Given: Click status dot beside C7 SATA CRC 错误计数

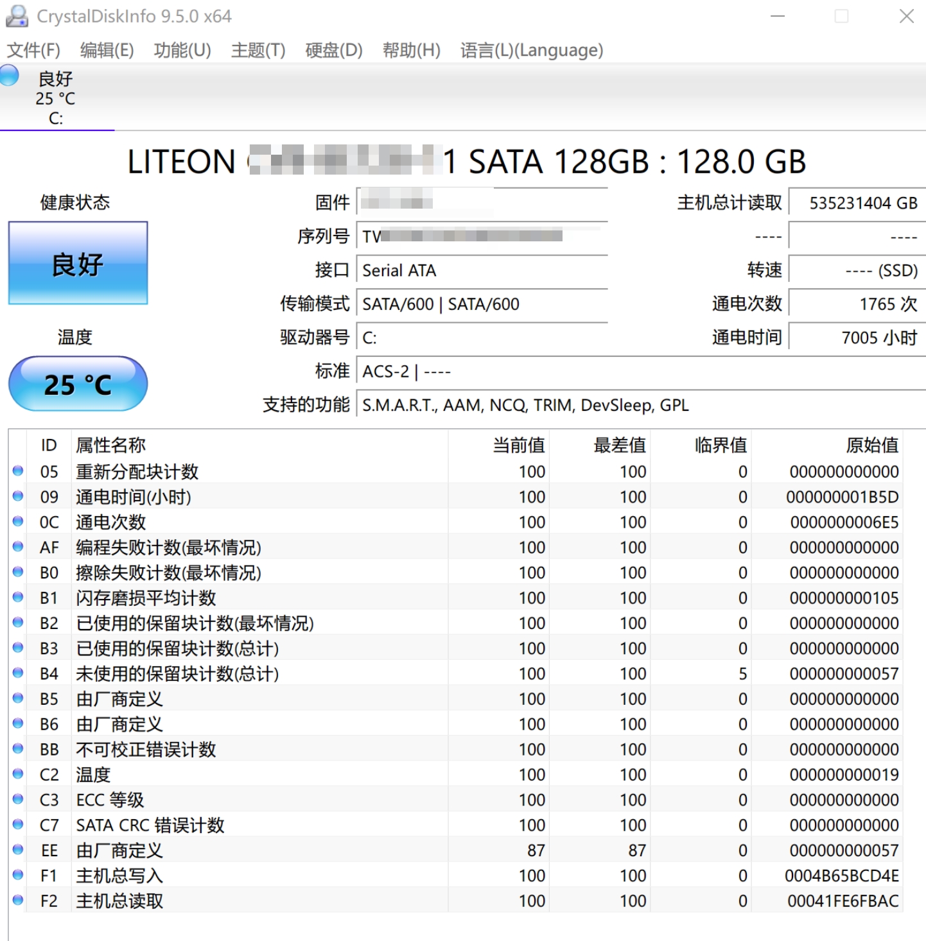Looking at the screenshot, I should pyautogui.click(x=18, y=825).
